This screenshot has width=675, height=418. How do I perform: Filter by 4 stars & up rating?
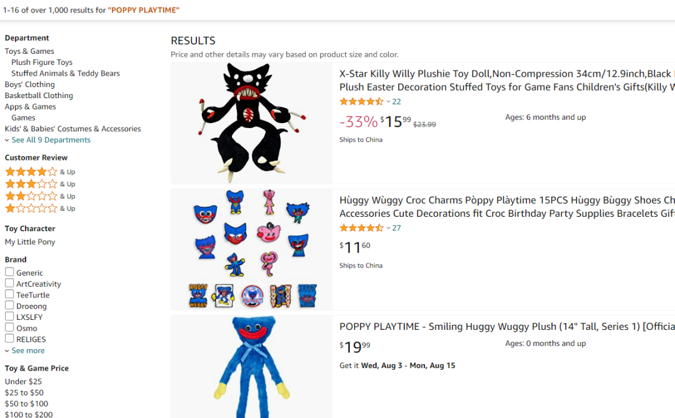tap(31, 172)
